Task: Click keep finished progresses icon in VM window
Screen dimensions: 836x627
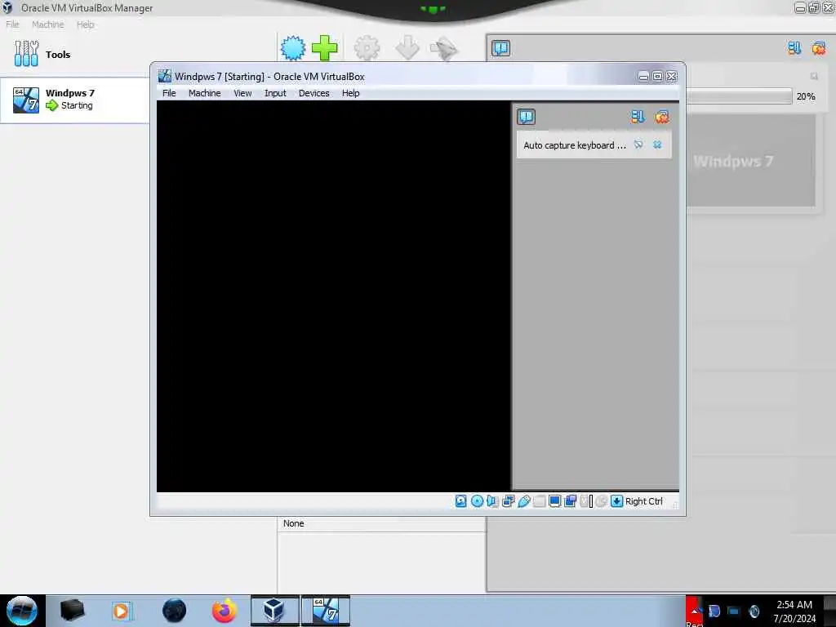Action: (x=637, y=117)
